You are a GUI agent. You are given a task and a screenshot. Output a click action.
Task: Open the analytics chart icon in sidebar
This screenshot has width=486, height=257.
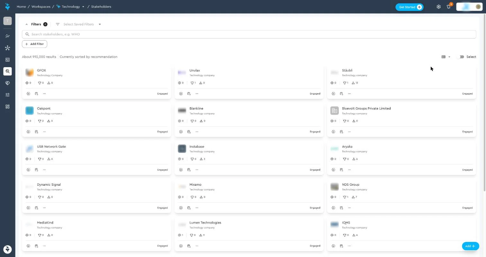tap(7, 36)
